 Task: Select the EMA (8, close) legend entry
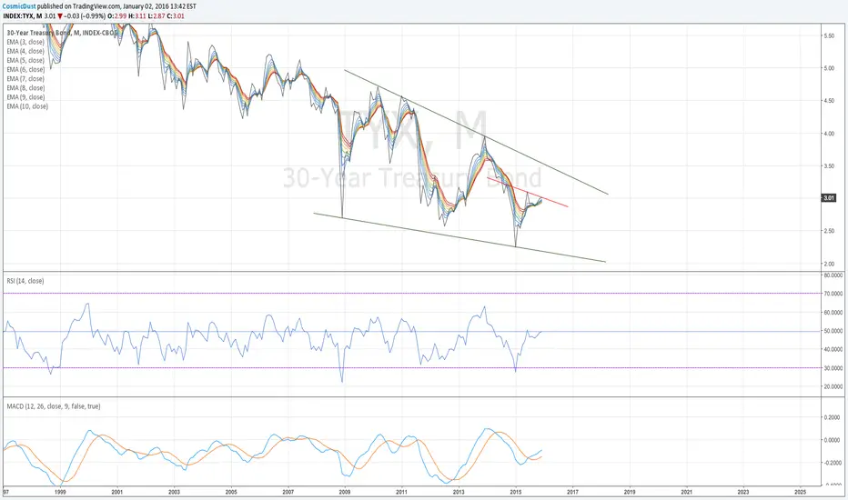click(x=25, y=88)
